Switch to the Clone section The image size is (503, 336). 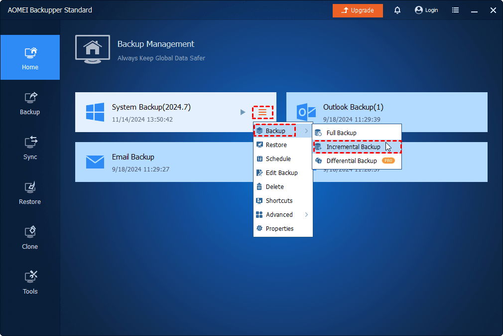coord(30,238)
